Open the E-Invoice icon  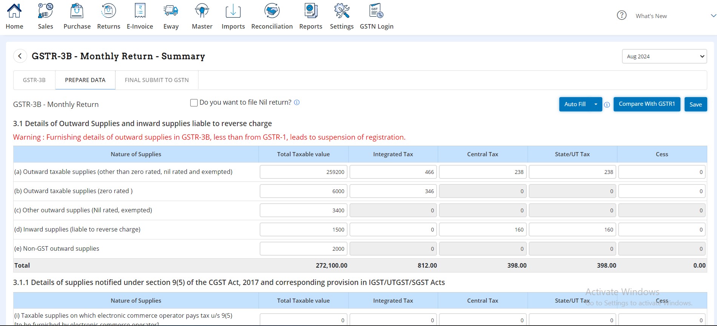pyautogui.click(x=140, y=11)
